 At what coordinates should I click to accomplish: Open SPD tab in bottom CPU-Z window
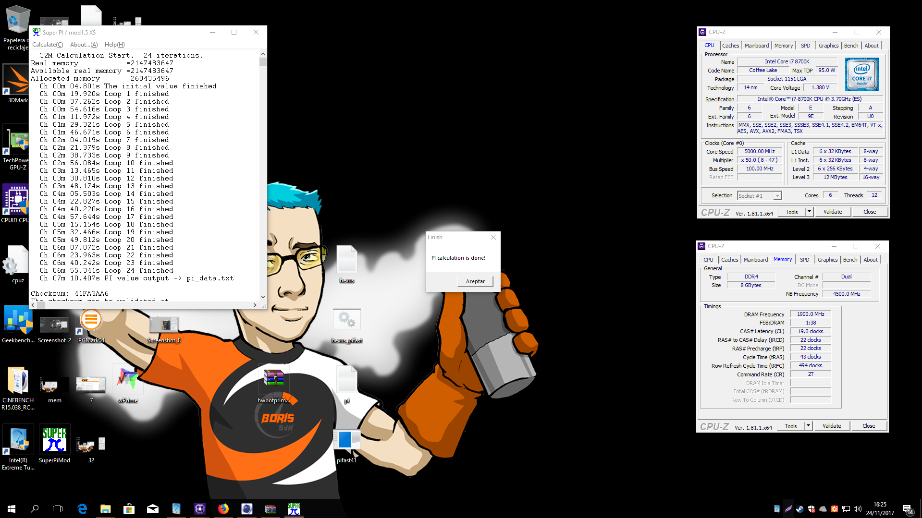tap(804, 260)
